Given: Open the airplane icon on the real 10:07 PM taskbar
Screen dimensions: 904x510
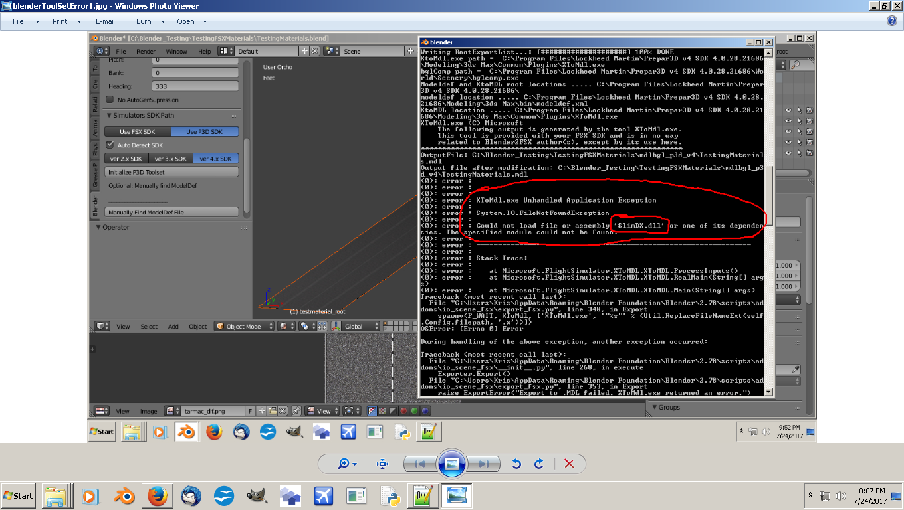Looking at the screenshot, I should (x=324, y=495).
